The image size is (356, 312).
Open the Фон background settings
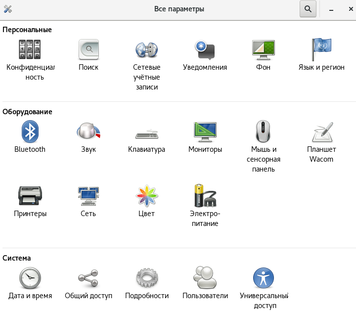click(263, 50)
